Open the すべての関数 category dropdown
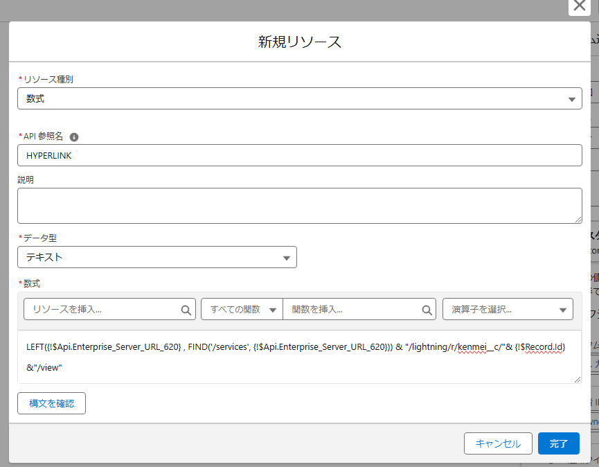Viewport: 599px width, 467px height. (x=242, y=309)
